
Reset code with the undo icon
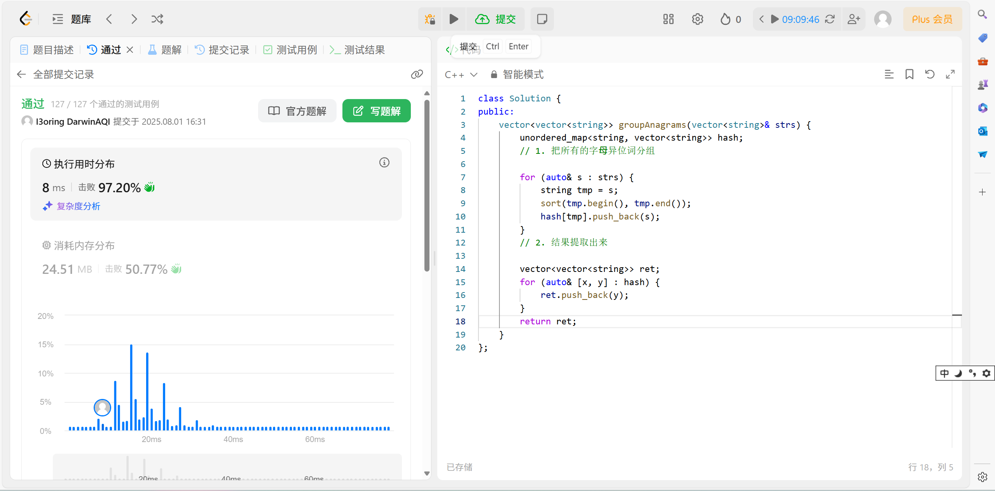click(930, 74)
